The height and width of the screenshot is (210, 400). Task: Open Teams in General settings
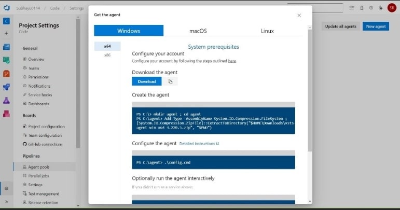pos(34,68)
